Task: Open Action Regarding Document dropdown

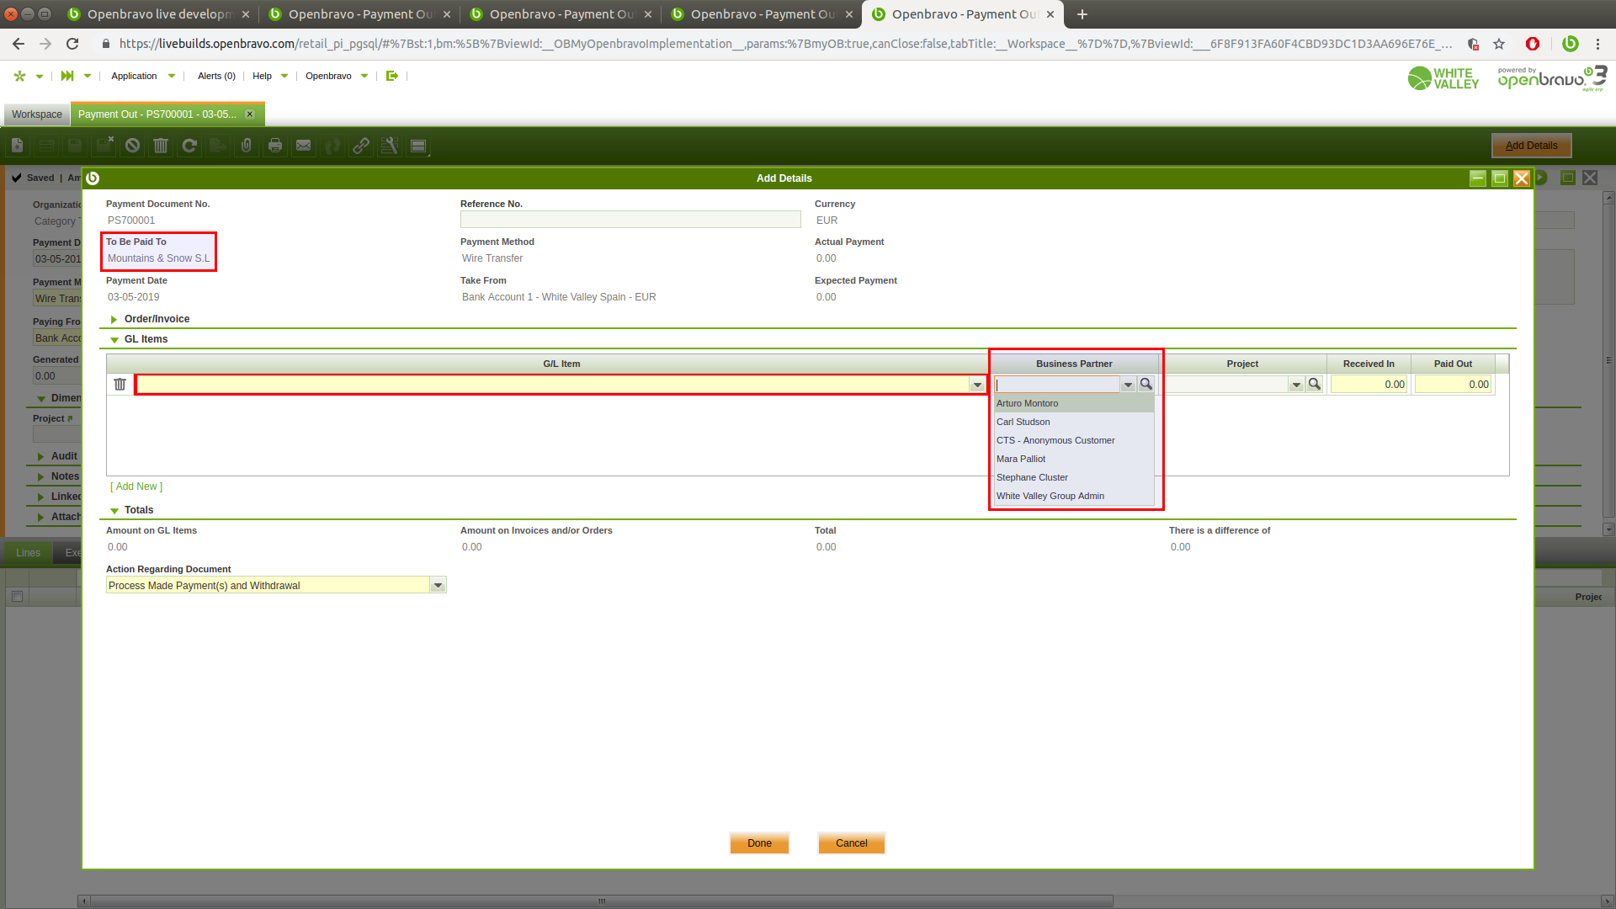Action: (x=438, y=586)
